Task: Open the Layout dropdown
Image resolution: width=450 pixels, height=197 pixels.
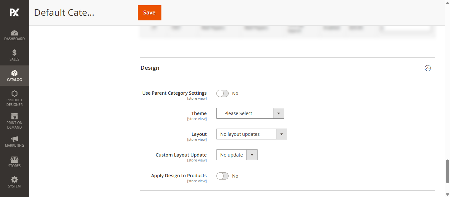Action: pyautogui.click(x=252, y=134)
